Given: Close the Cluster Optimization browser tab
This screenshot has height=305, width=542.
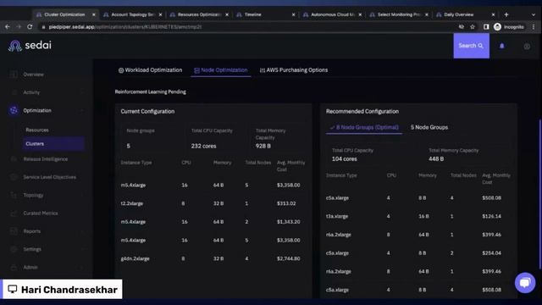Looking at the screenshot, I should (x=94, y=14).
